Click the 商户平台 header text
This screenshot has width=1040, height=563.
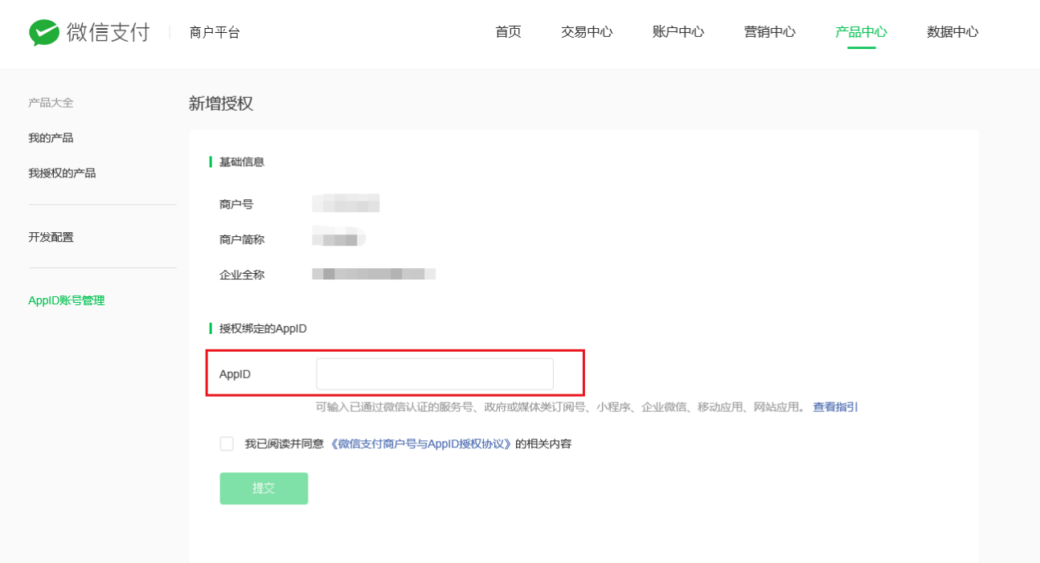[215, 33]
